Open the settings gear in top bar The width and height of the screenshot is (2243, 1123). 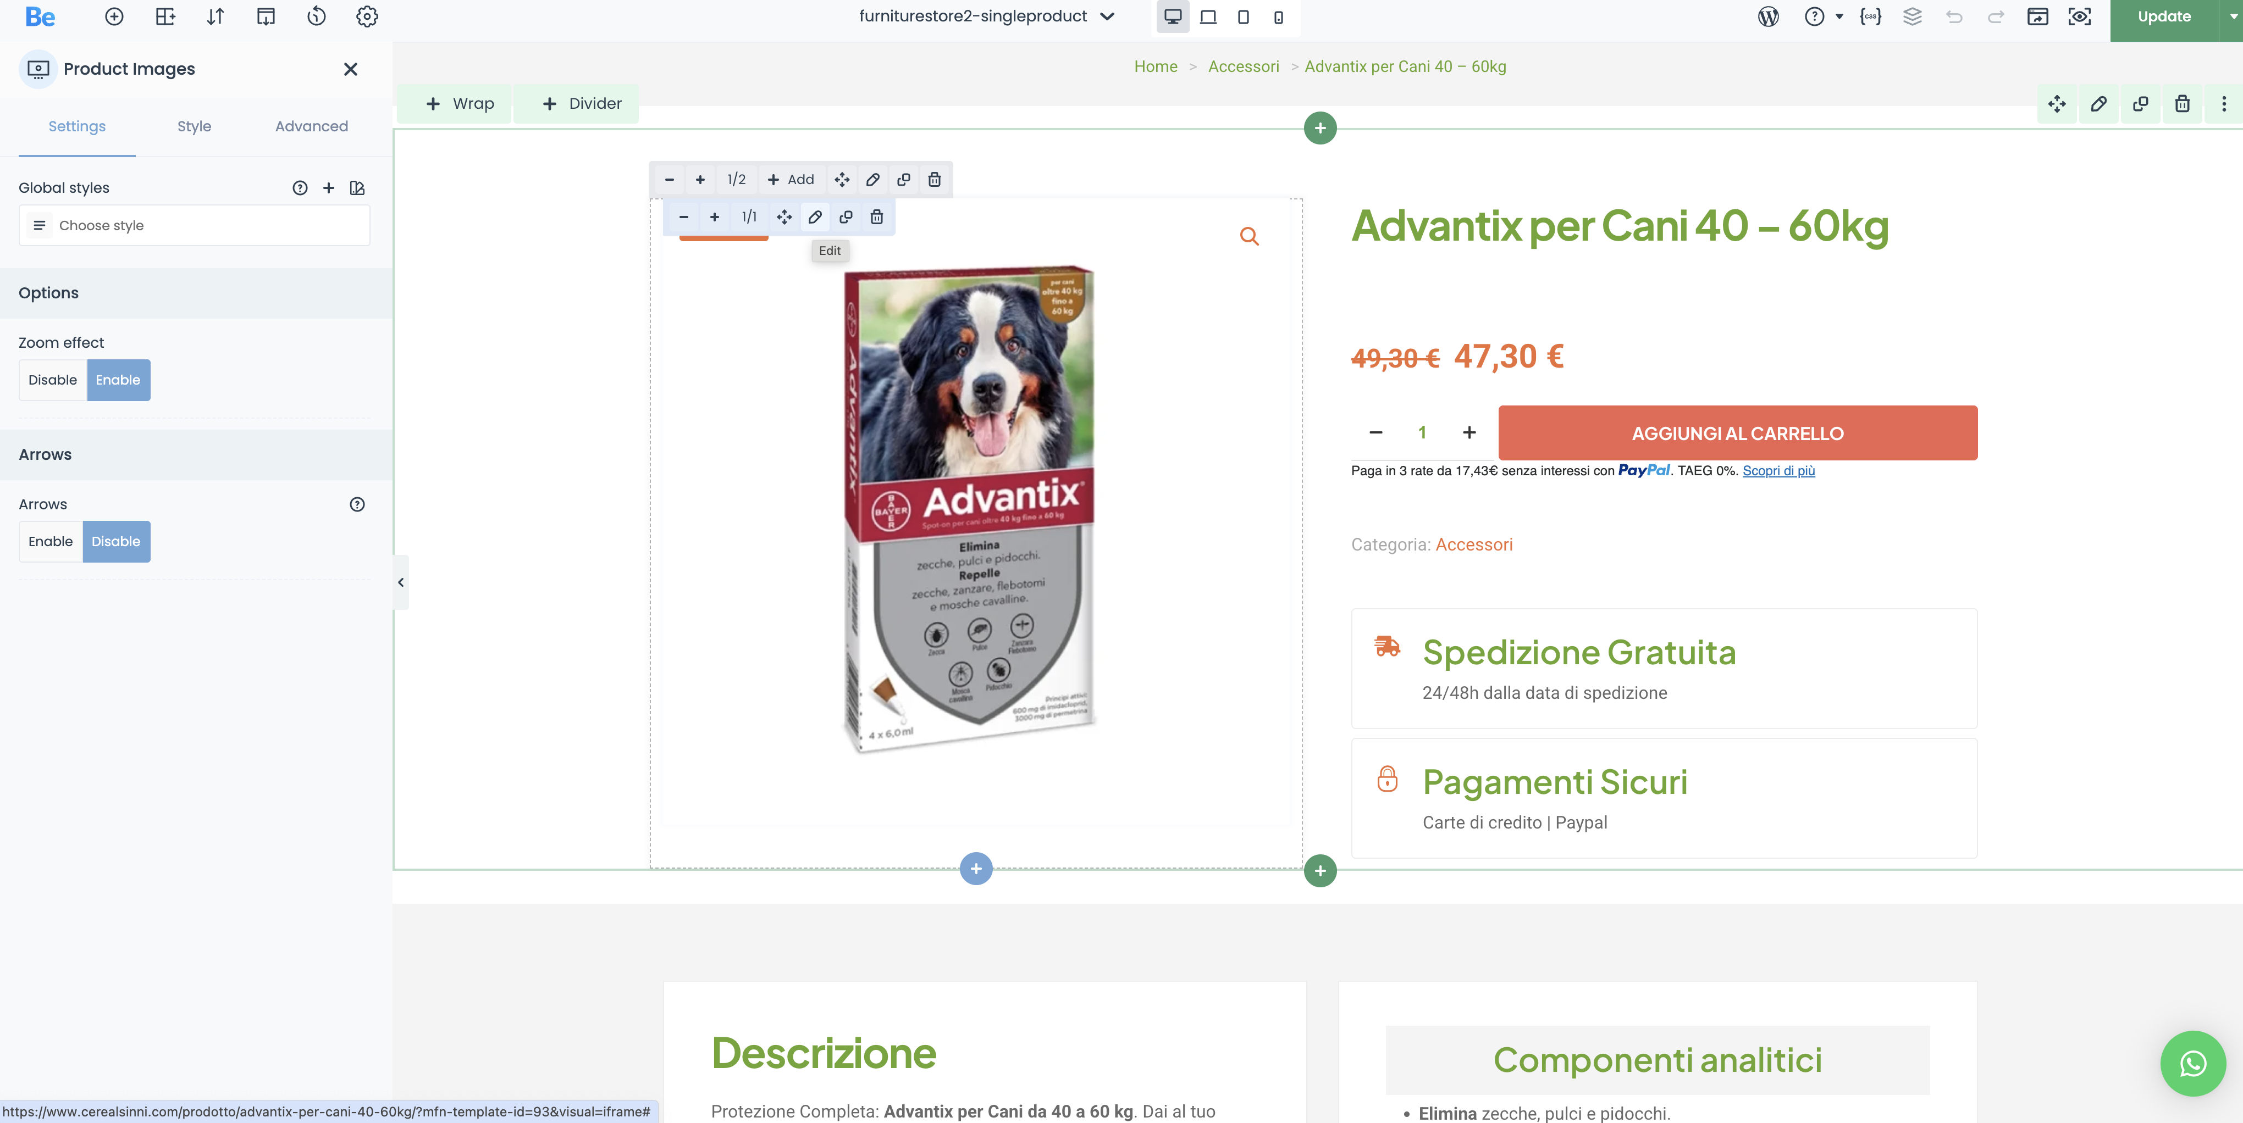(367, 16)
